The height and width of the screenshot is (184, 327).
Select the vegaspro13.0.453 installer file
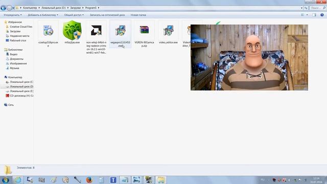120,34
